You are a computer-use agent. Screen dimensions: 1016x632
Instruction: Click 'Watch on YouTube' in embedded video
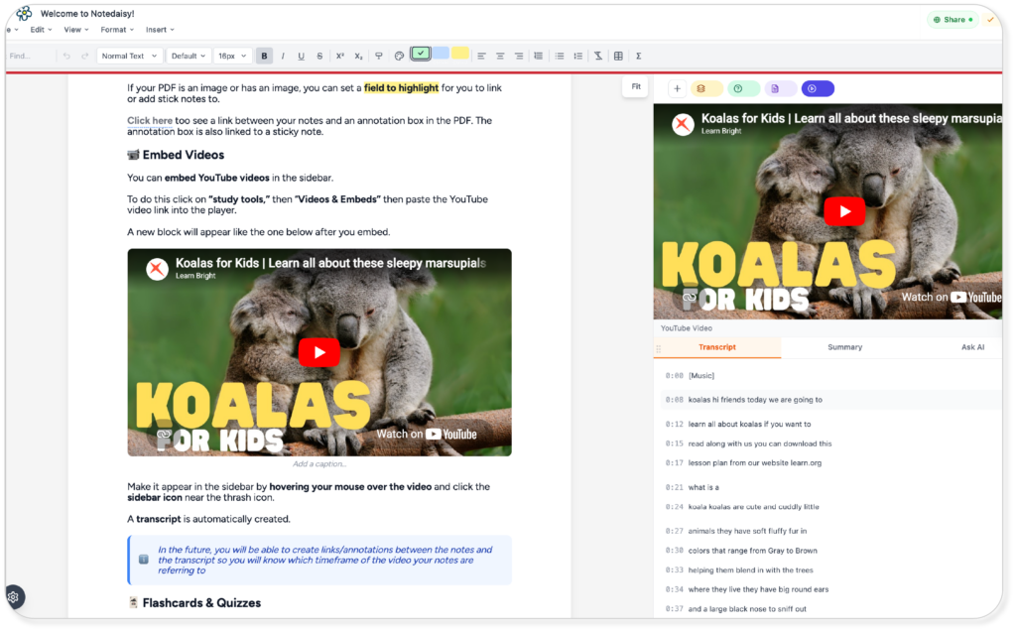click(x=427, y=435)
